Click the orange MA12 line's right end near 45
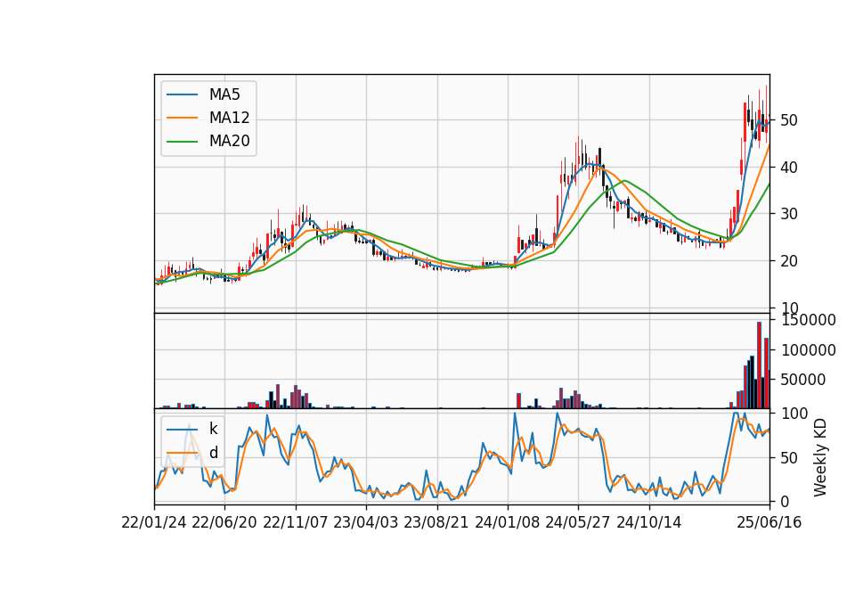 tap(769, 145)
